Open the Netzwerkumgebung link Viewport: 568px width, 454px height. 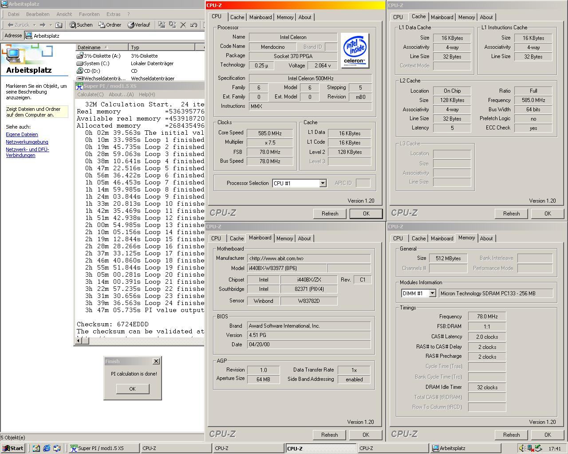click(x=27, y=142)
